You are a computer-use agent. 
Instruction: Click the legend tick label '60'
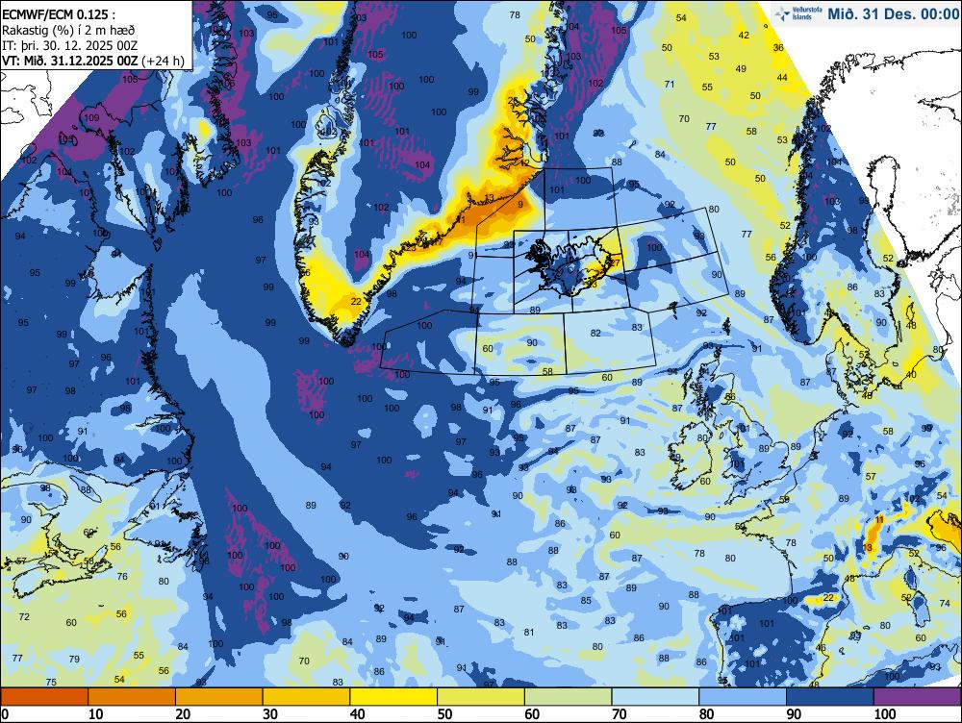pyautogui.click(x=532, y=713)
